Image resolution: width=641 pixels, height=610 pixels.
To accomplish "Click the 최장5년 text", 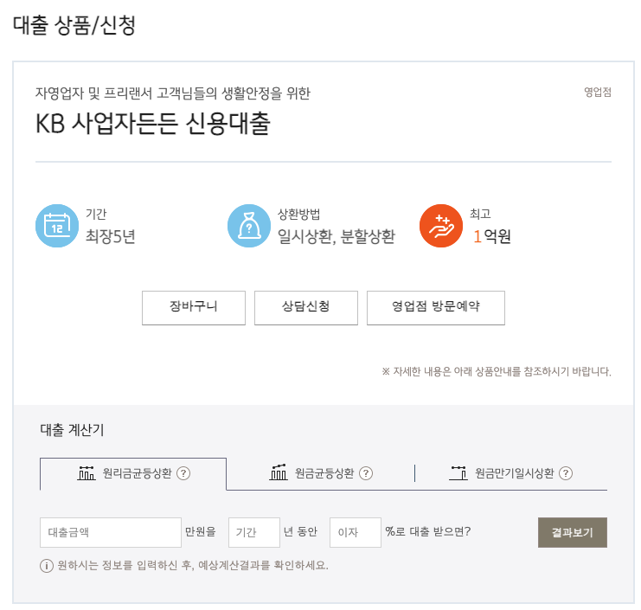I will coord(111,236).
